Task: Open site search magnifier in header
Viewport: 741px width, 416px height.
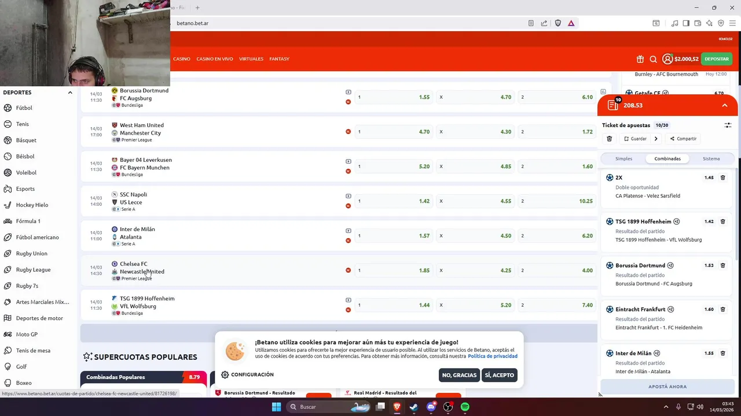Action: tap(653, 59)
